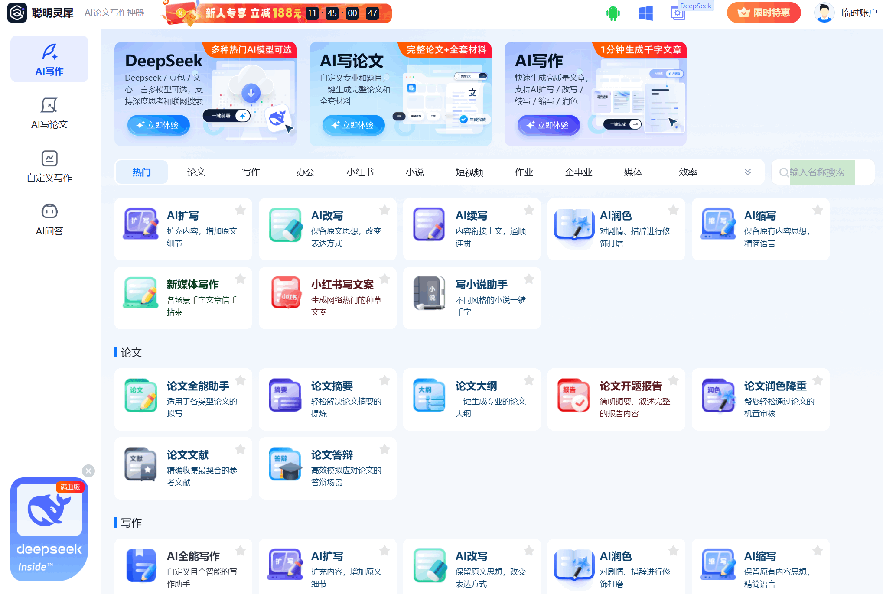
Task: Switch to the 媒体 tab
Action: (633, 172)
